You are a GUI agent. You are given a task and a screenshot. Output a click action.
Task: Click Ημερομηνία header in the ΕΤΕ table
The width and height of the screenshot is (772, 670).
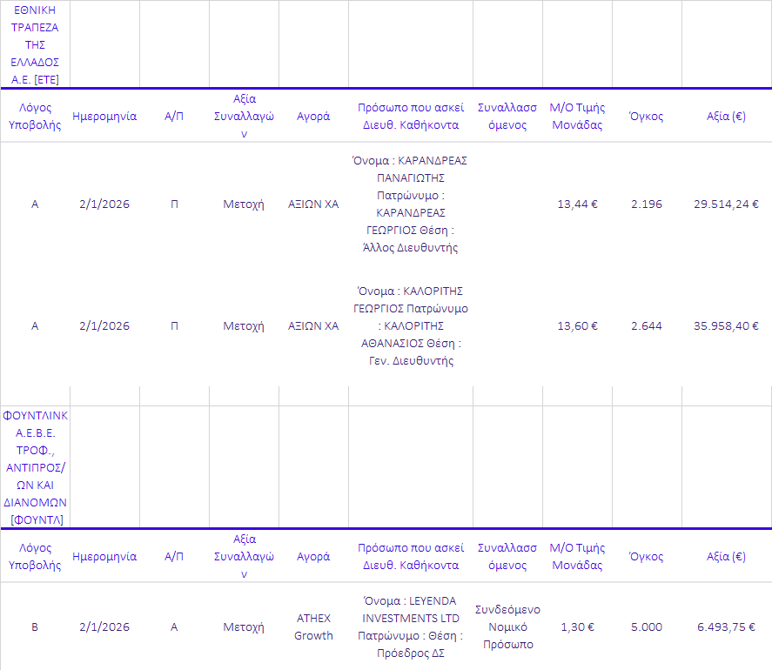point(104,117)
